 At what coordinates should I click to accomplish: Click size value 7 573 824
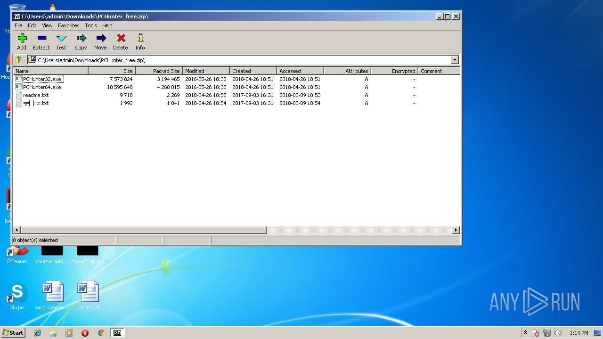tap(122, 79)
